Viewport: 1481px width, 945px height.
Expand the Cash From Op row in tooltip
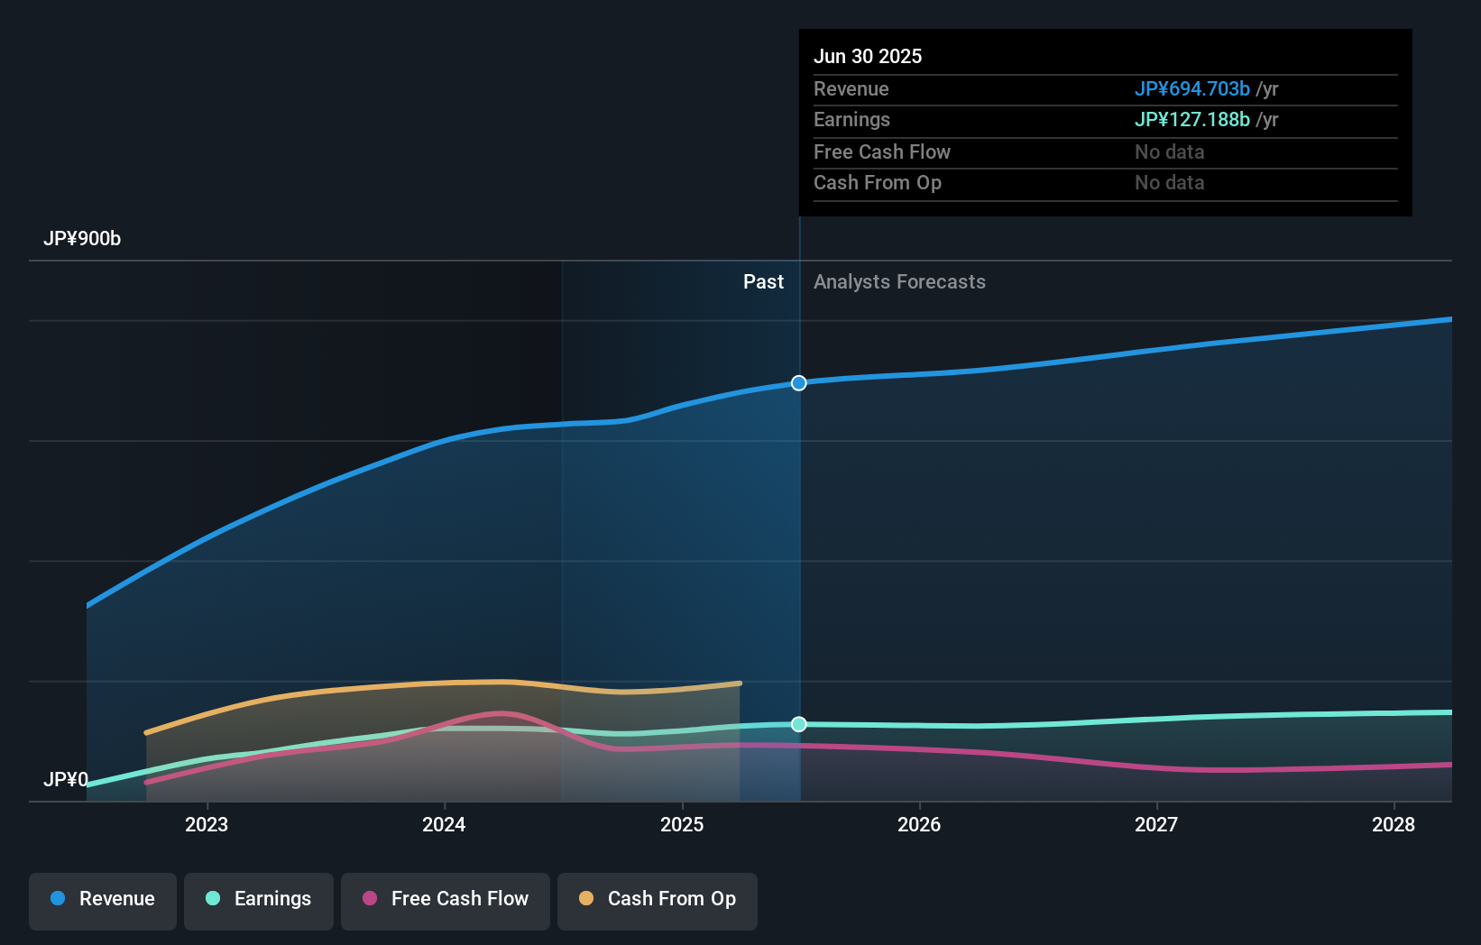pyautogui.click(x=878, y=182)
